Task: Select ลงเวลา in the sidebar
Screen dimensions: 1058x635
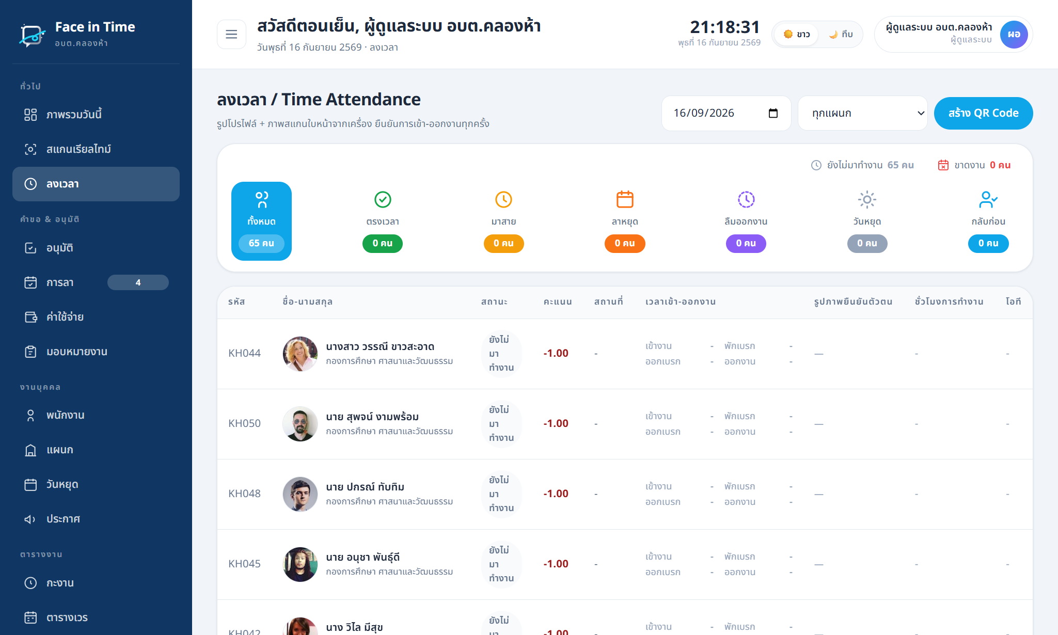Action: click(x=96, y=184)
